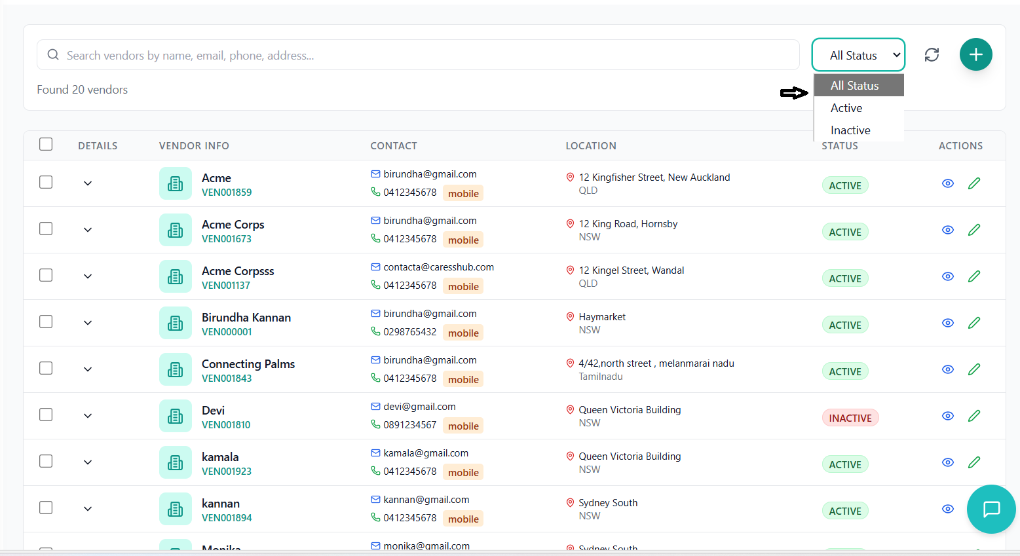Click the location pin for Haymarket
This screenshot has width=1020, height=556.
569,316
